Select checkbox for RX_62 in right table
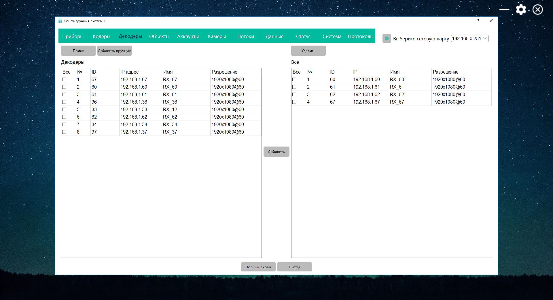 click(x=294, y=94)
